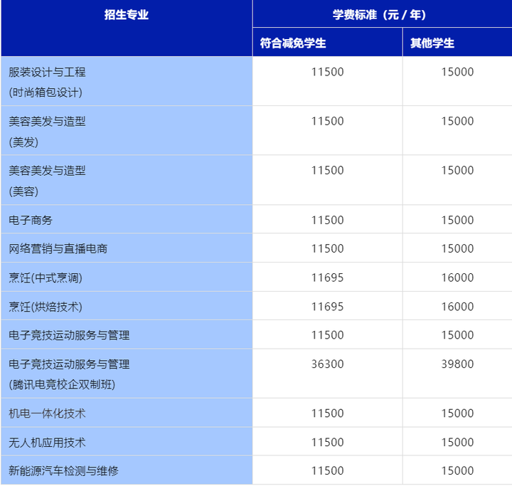The image size is (512, 486).
Task: Select the 39800 tuition value
Action: pos(457,364)
